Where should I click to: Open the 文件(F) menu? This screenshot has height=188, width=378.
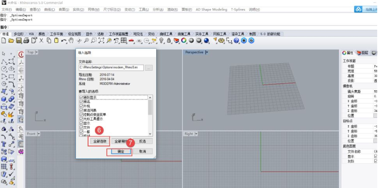click(x=7, y=10)
